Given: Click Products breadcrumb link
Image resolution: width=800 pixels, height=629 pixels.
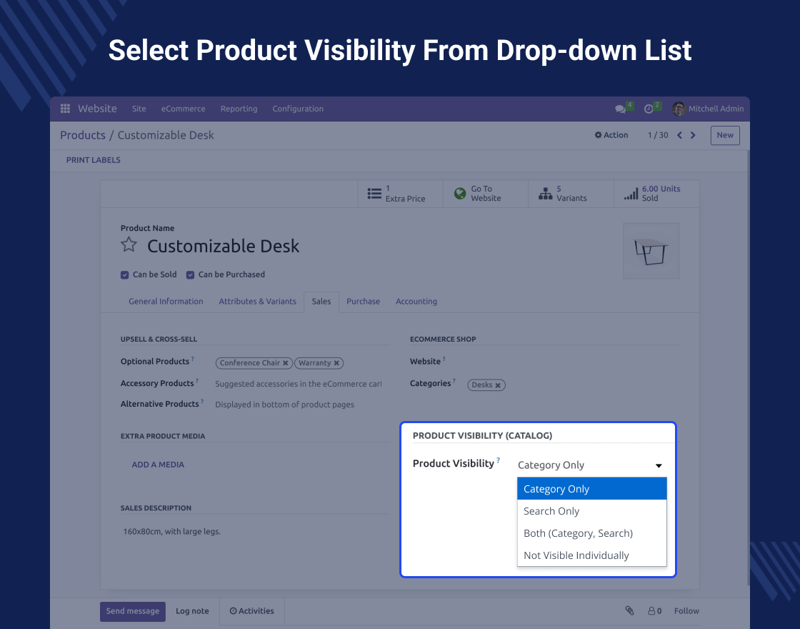Looking at the screenshot, I should (83, 135).
